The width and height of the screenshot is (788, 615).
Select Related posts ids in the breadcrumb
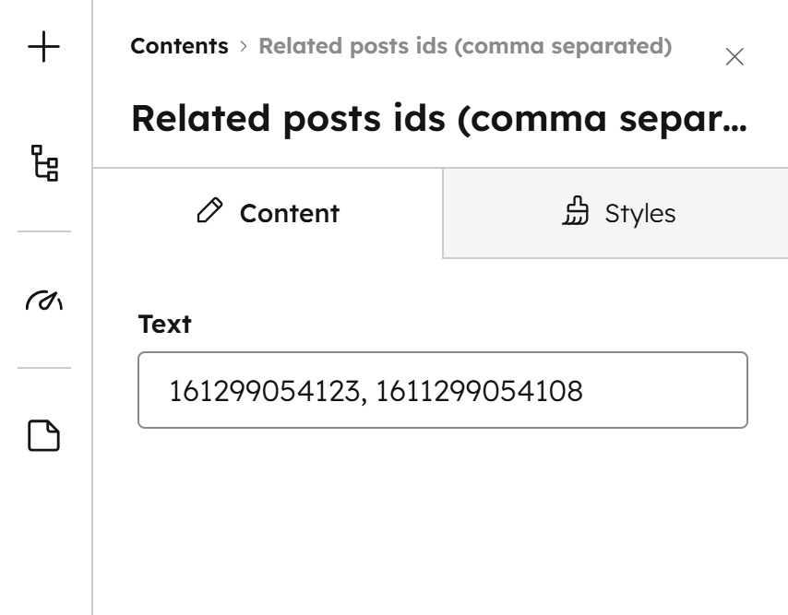(466, 45)
